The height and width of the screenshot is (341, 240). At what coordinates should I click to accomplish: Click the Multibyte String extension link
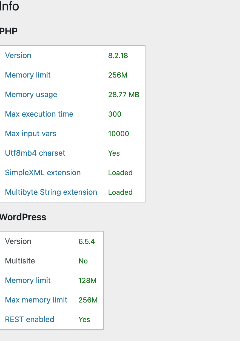point(51,192)
